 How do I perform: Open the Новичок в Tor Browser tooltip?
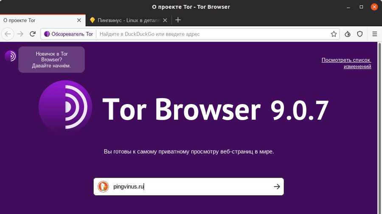pyautogui.click(x=52, y=60)
